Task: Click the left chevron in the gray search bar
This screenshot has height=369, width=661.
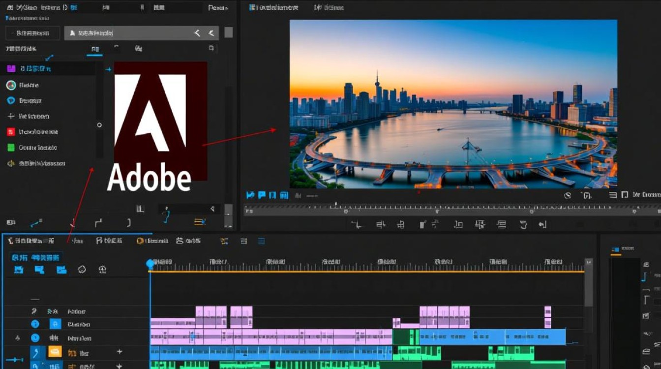Action: click(x=197, y=33)
